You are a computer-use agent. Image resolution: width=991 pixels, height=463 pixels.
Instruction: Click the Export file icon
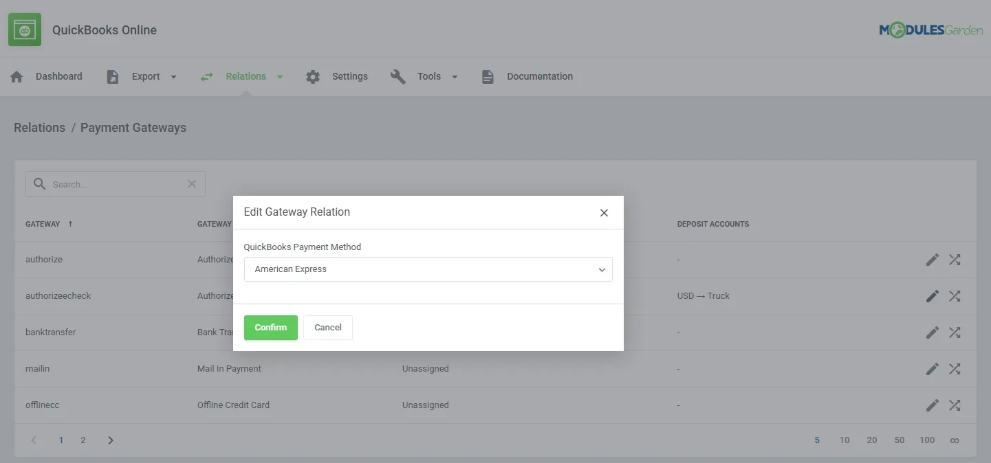[x=113, y=76]
